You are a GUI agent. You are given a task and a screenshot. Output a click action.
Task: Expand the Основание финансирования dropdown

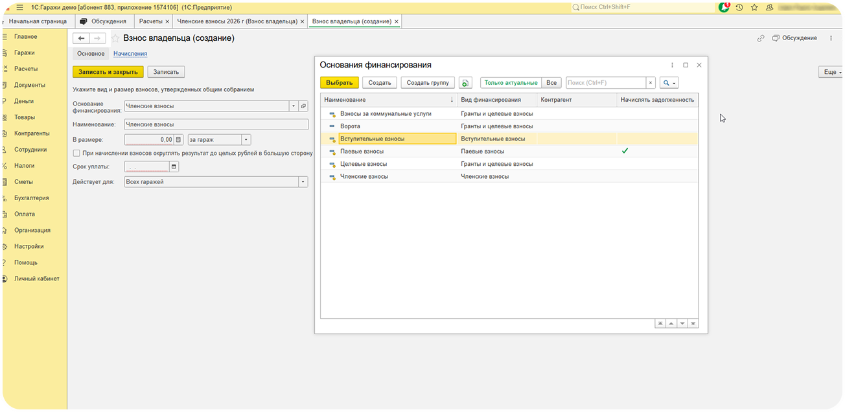293,106
